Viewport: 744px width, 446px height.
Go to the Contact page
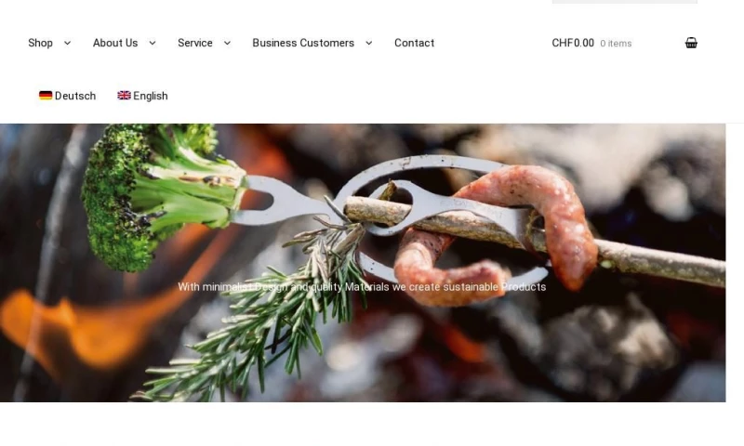point(414,43)
